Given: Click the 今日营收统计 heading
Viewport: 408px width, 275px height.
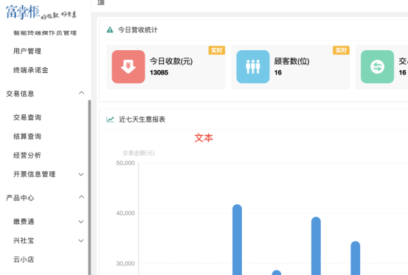Looking at the screenshot, I should pyautogui.click(x=138, y=30).
